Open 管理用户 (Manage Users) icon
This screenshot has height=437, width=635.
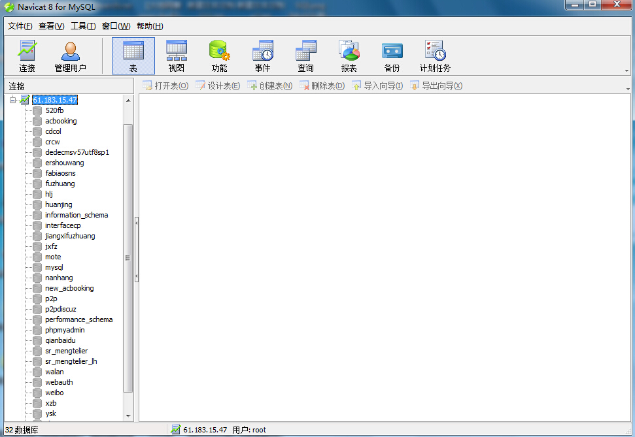pyautogui.click(x=70, y=56)
